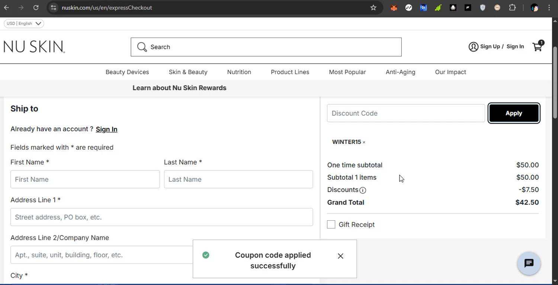Open the blue snowflake extension icon
Viewport: 558px width, 285px height.
(x=423, y=7)
